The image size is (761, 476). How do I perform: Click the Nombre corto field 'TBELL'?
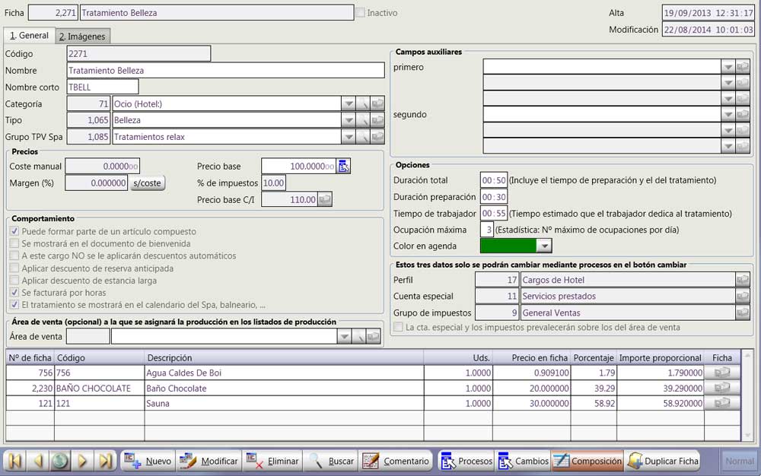pyautogui.click(x=103, y=87)
